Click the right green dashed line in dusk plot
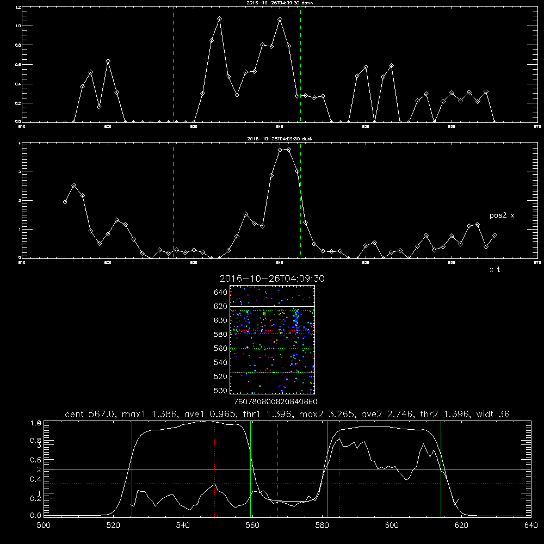 coord(300,200)
